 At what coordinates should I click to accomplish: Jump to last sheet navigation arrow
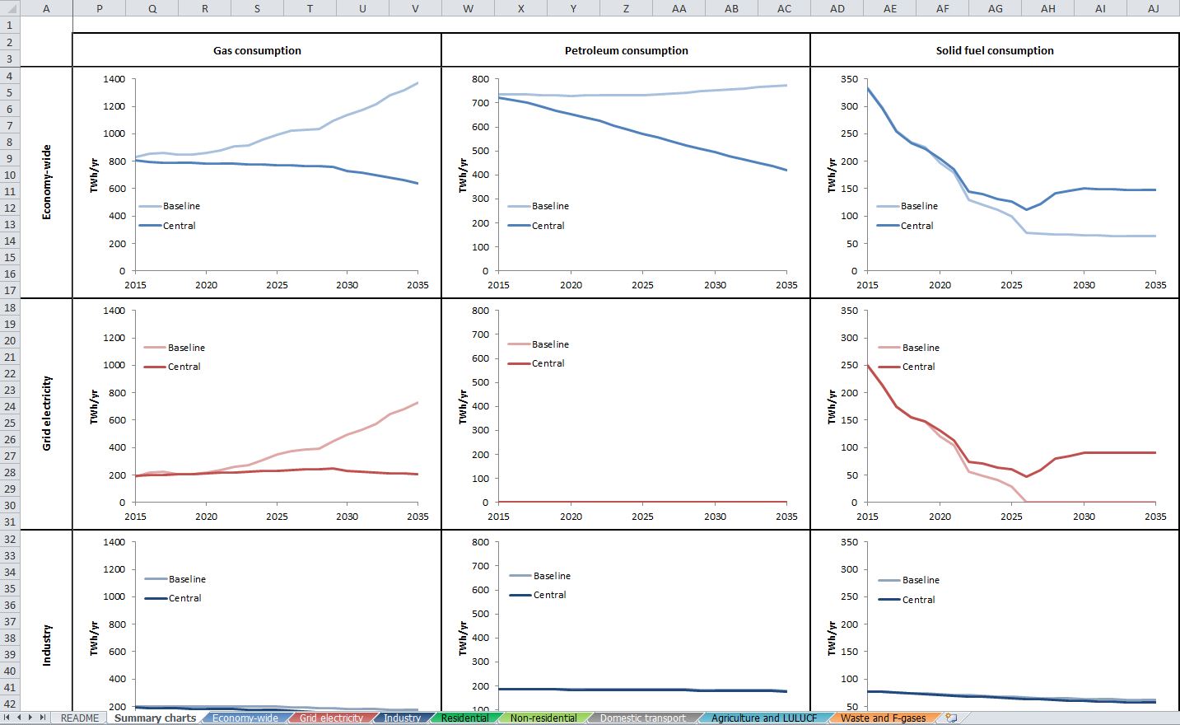44,718
